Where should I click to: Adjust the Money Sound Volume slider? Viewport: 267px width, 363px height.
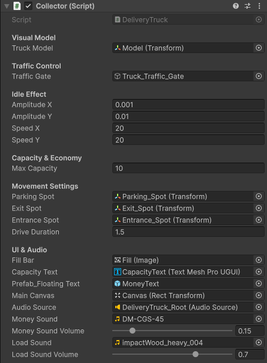[132, 331]
